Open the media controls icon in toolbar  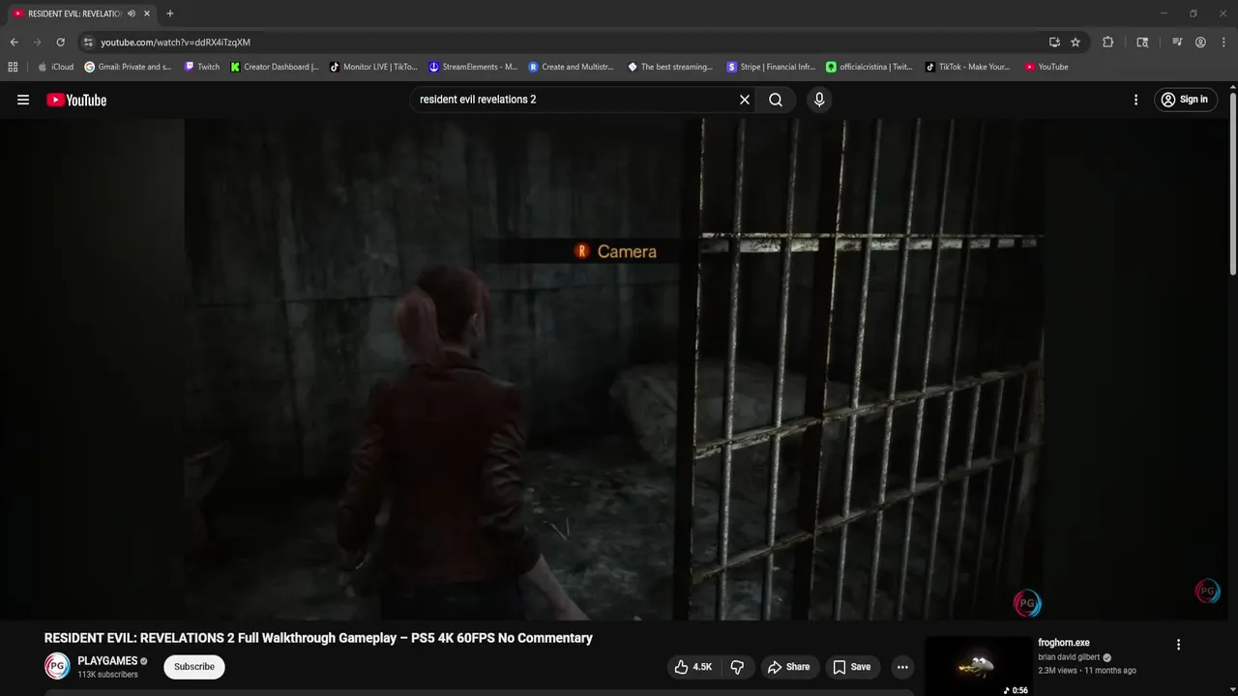1177,43
